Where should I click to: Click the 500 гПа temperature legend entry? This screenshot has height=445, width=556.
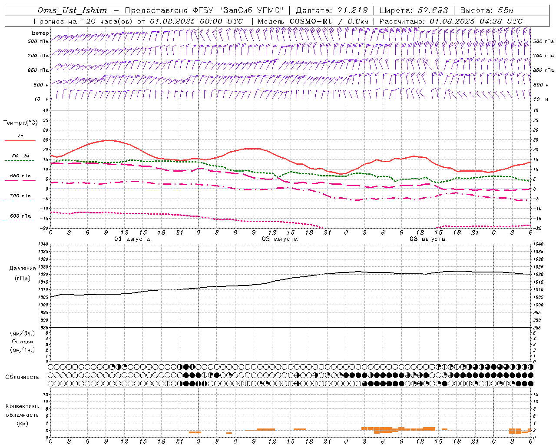coord(20,216)
